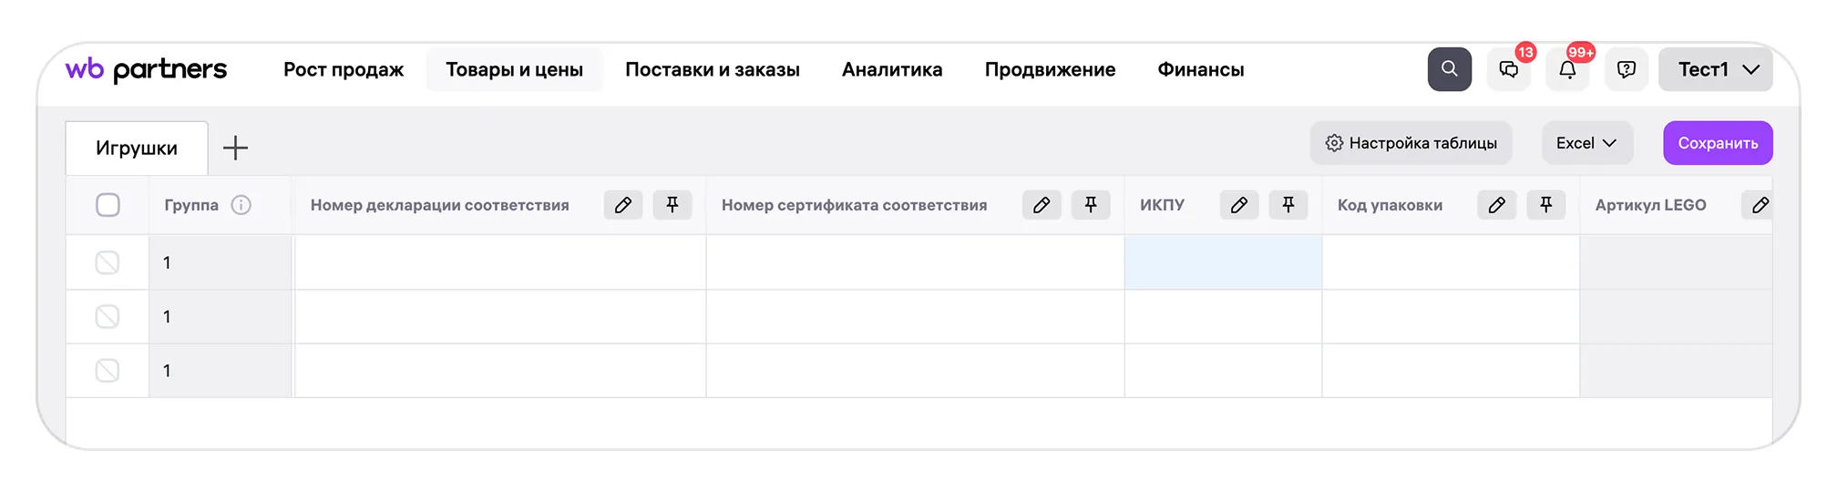Toggle the first row's checkbox

click(108, 262)
